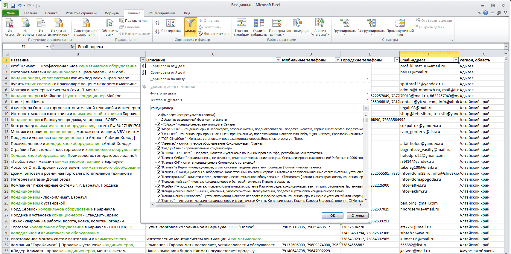Viewport: 511px width, 254px height.
Task: Expand 'Текстовые фильтры' submenu
Action: [x=367, y=100]
